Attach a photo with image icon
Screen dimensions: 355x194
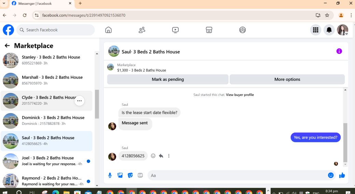(120, 175)
